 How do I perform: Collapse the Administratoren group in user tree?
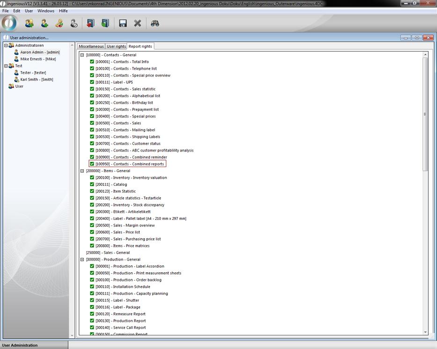click(x=6, y=45)
